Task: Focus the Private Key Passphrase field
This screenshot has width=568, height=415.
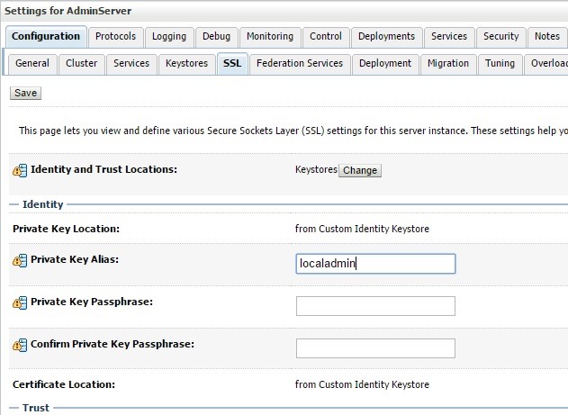Action: click(x=375, y=306)
